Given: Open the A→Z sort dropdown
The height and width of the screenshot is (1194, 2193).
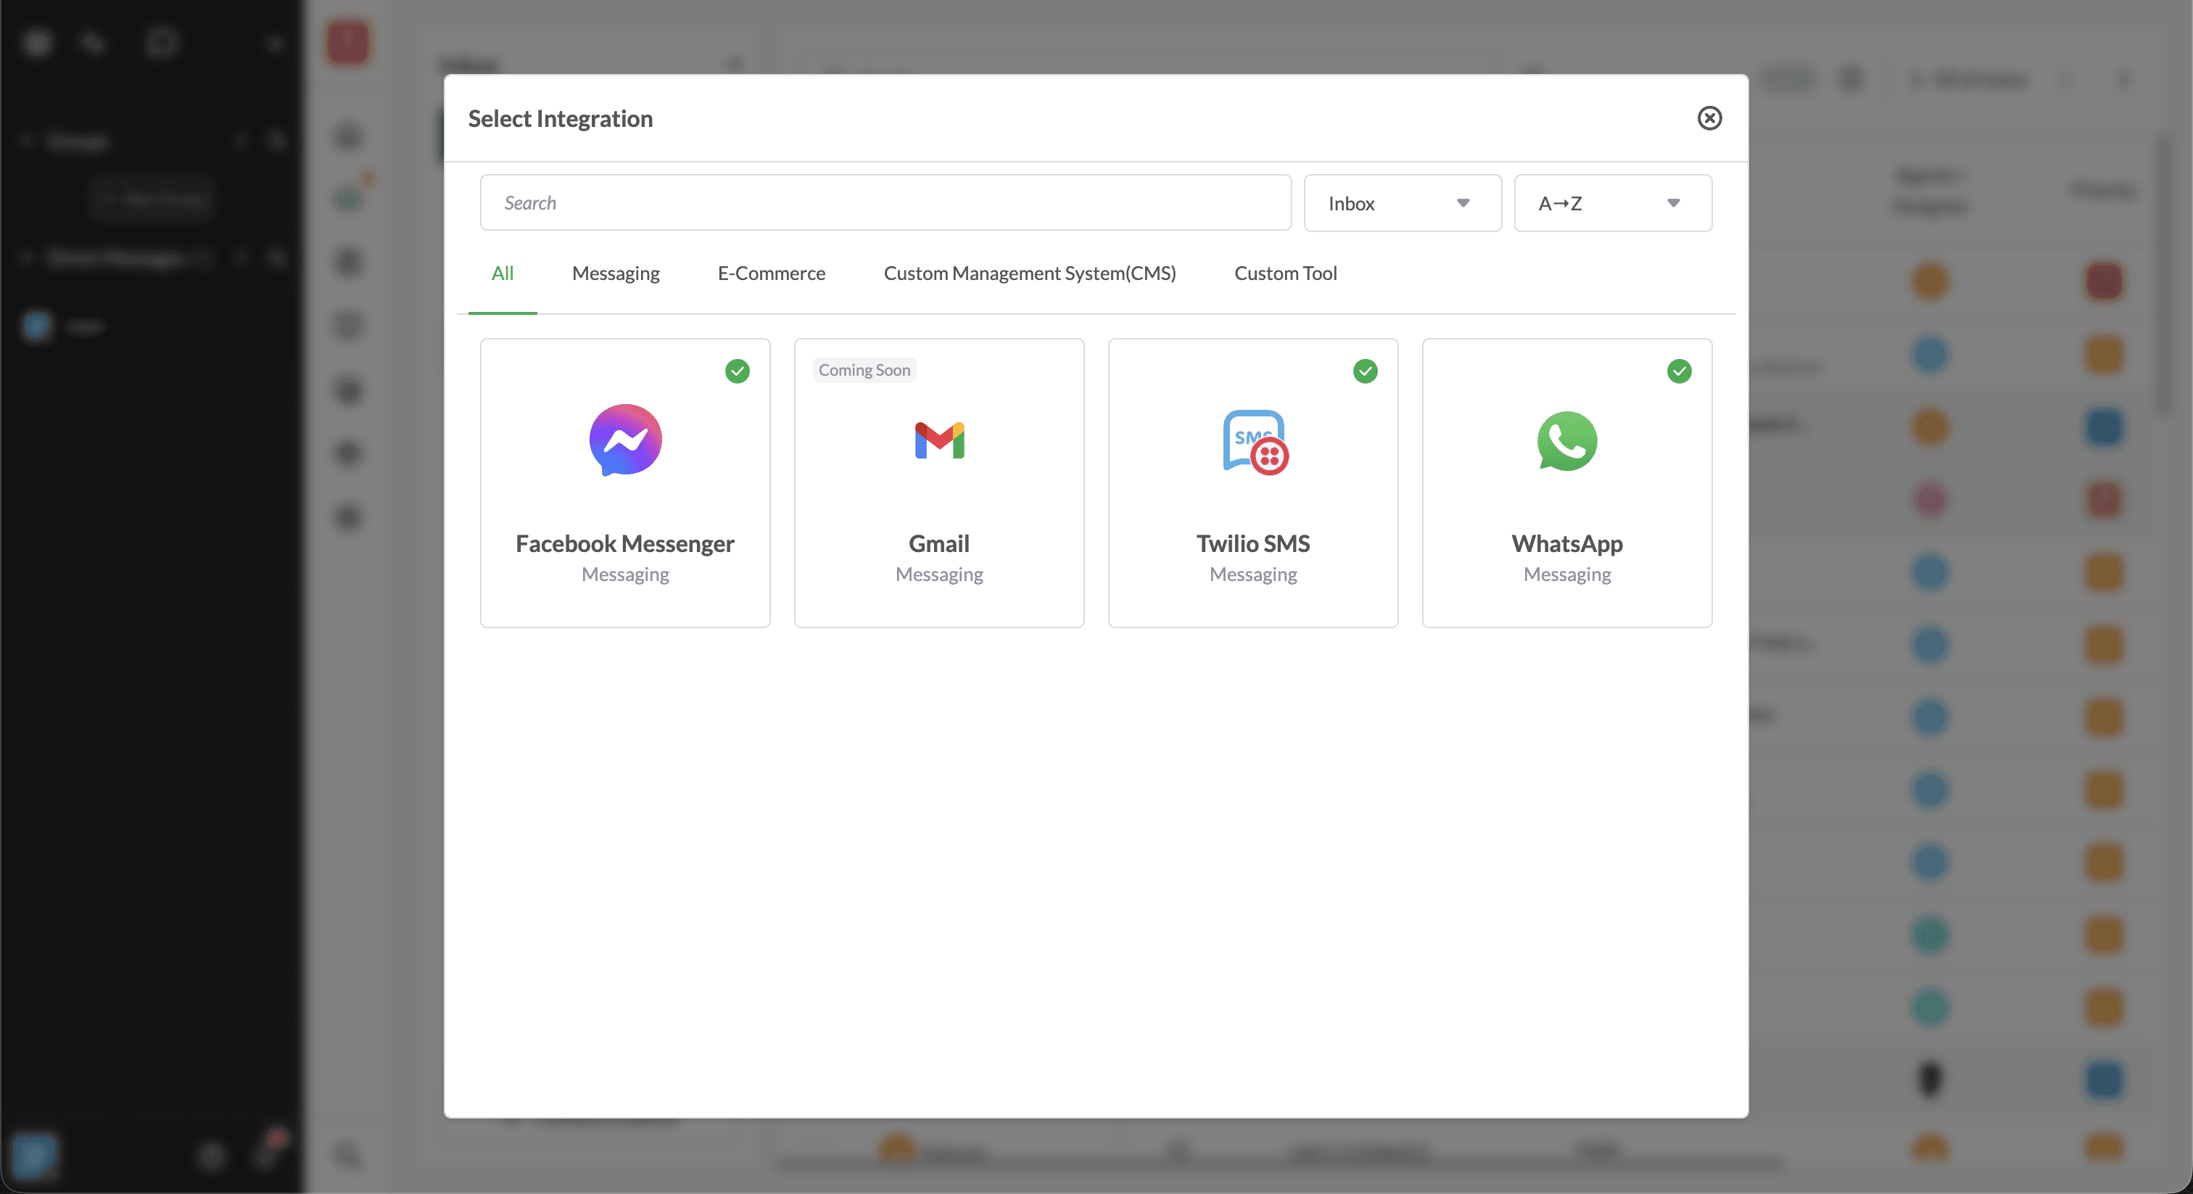Looking at the screenshot, I should point(1612,204).
